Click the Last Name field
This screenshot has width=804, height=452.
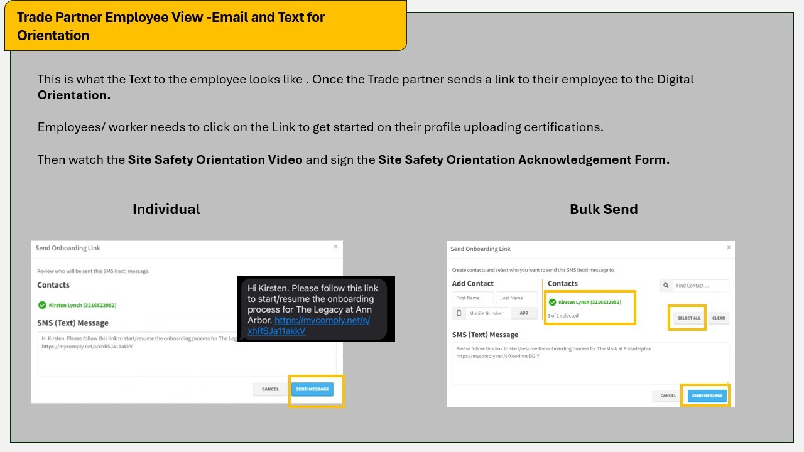pyautogui.click(x=516, y=298)
